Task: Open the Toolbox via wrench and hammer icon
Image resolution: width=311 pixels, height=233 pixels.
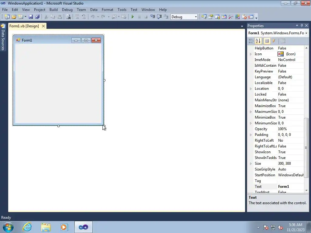Action: (x=231, y=17)
